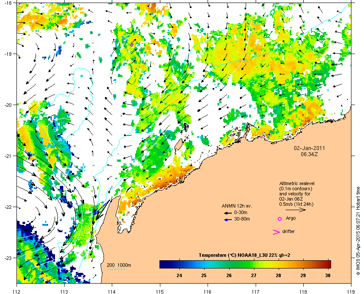Click the Argo legend label
The width and height of the screenshot is (364, 294).
[291, 218]
